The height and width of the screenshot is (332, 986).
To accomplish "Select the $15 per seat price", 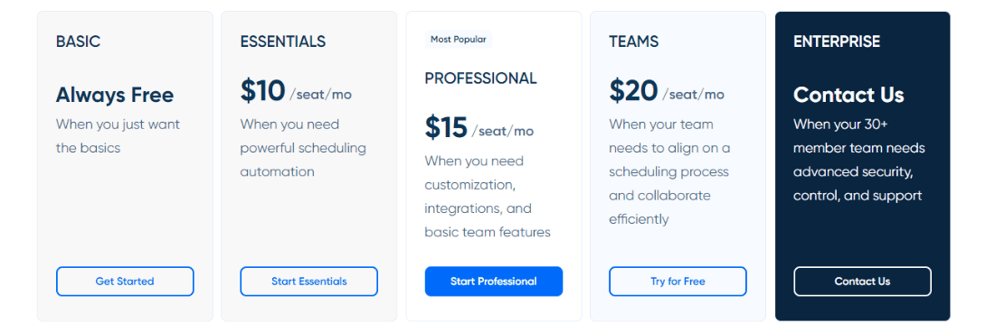I will pyautogui.click(x=479, y=128).
